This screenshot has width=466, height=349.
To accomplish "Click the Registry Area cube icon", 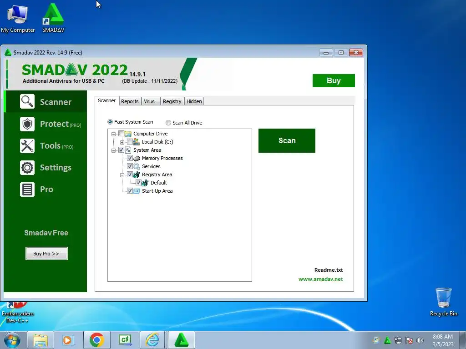I will [137, 175].
